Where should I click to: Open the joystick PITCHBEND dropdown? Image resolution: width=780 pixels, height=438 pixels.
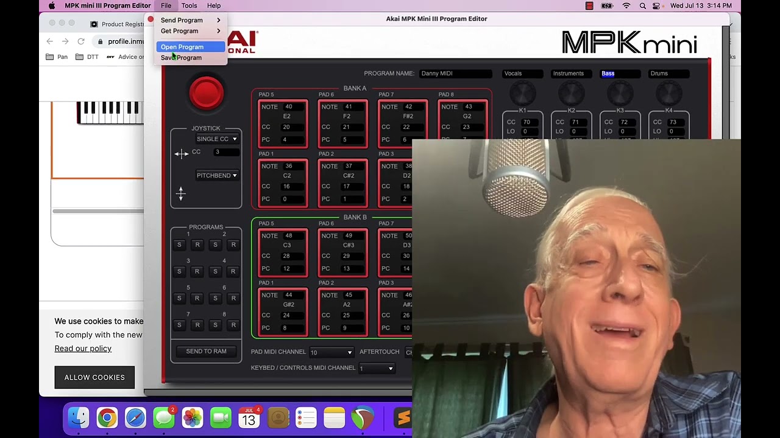(x=216, y=175)
